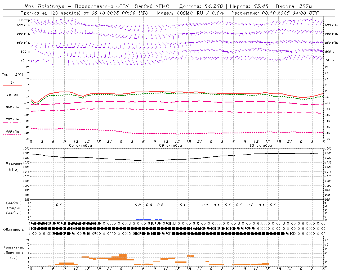Click the '0.2' precipitation amount value

click(250, 205)
